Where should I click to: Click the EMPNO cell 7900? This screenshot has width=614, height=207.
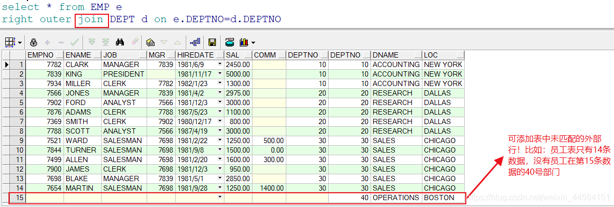[44, 169]
